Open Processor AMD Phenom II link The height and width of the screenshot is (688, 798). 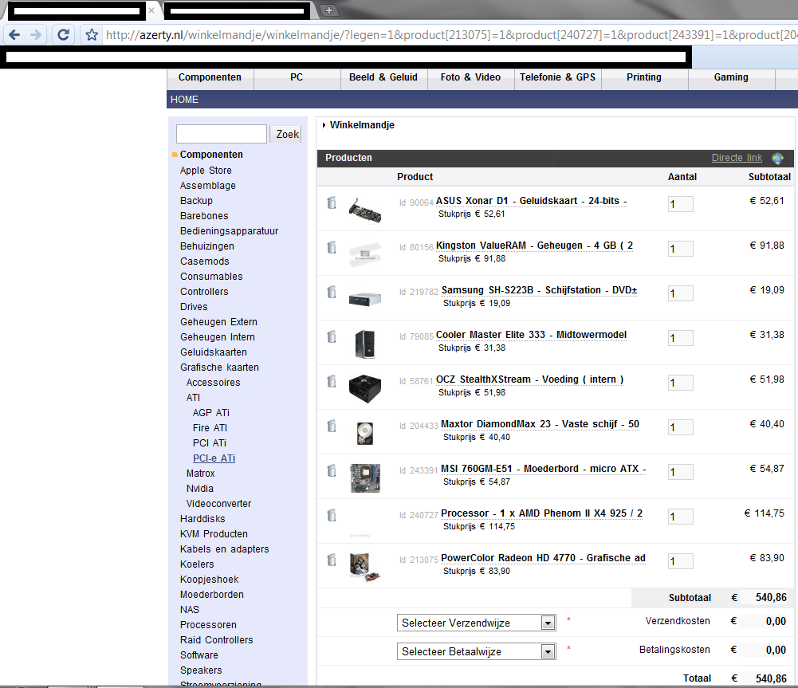coord(541,513)
